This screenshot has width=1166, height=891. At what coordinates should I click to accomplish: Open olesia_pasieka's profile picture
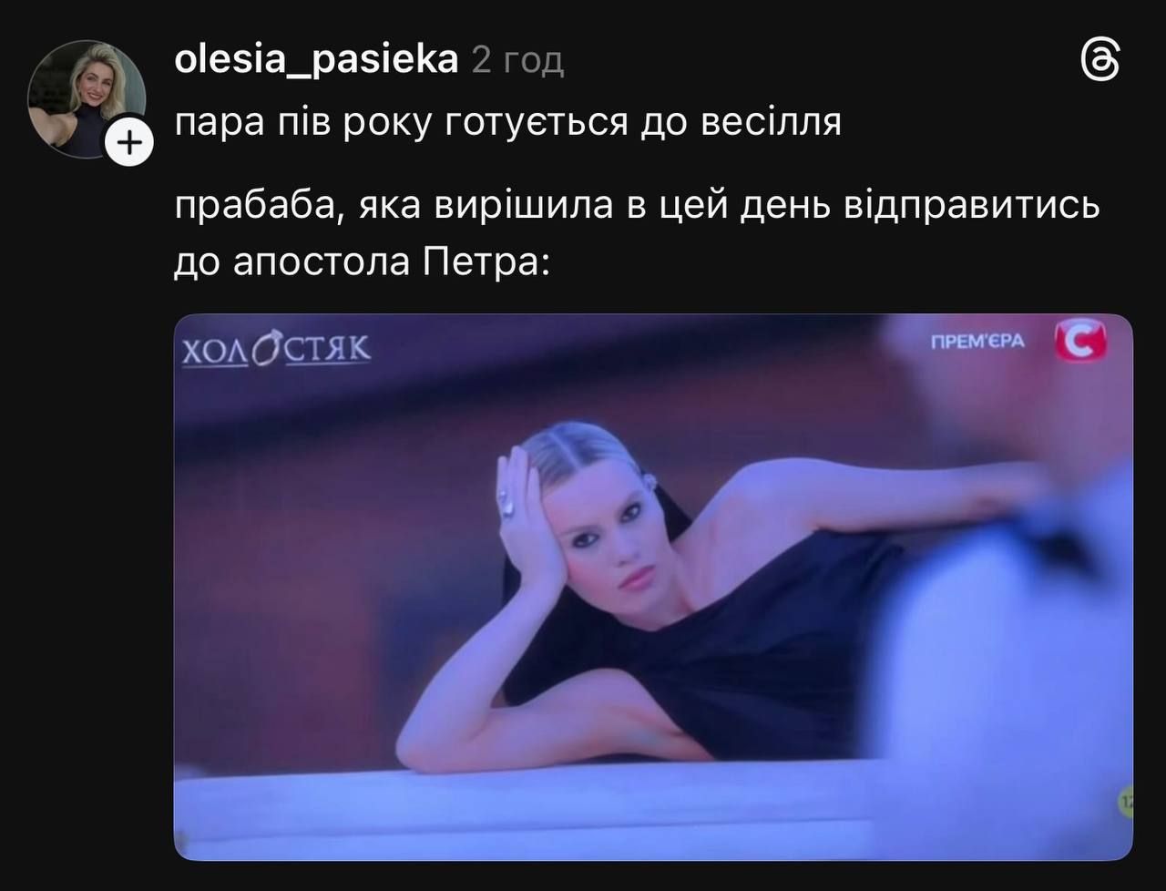click(x=87, y=99)
